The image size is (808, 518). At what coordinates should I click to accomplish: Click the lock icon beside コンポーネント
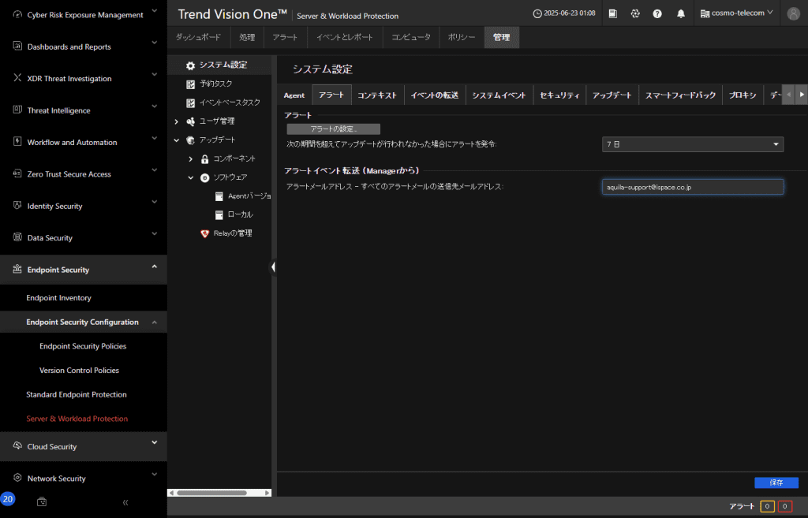pyautogui.click(x=204, y=159)
